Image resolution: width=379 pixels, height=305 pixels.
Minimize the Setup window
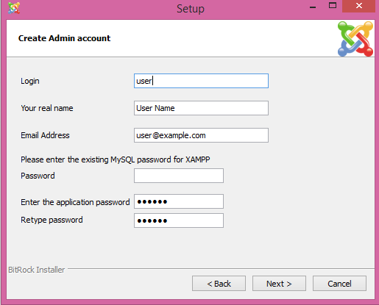(313, 7)
